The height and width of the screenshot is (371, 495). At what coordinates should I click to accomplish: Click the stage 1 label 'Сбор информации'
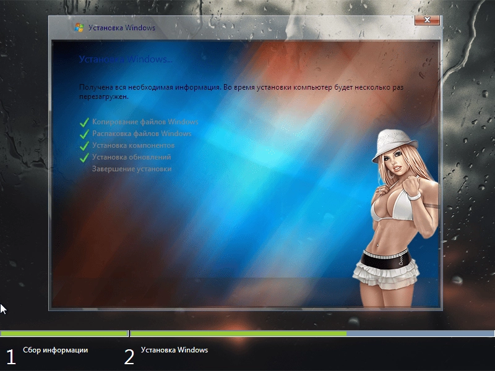pos(56,350)
